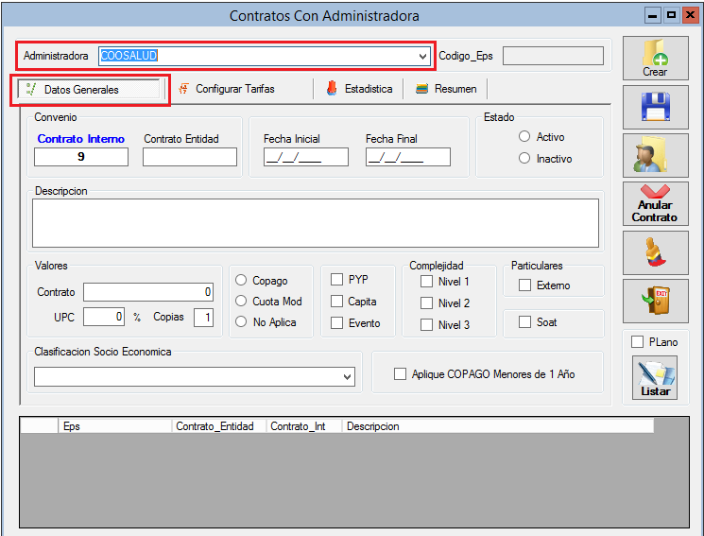This screenshot has width=704, height=536.
Task: Select the Activo radio button
Action: 524,137
